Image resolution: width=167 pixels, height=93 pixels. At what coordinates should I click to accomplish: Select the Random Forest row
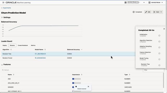[x=68, y=58]
